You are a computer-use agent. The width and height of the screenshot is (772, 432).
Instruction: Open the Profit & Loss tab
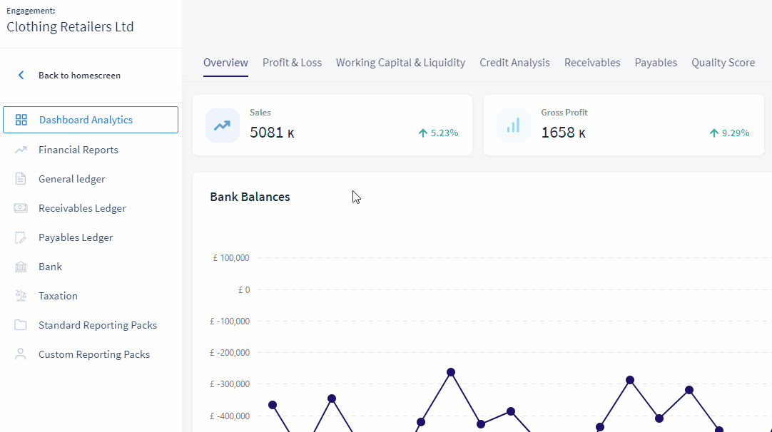(292, 63)
